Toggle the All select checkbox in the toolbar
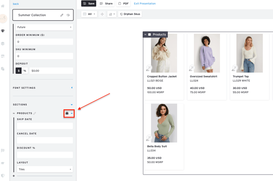 tap(85, 14)
